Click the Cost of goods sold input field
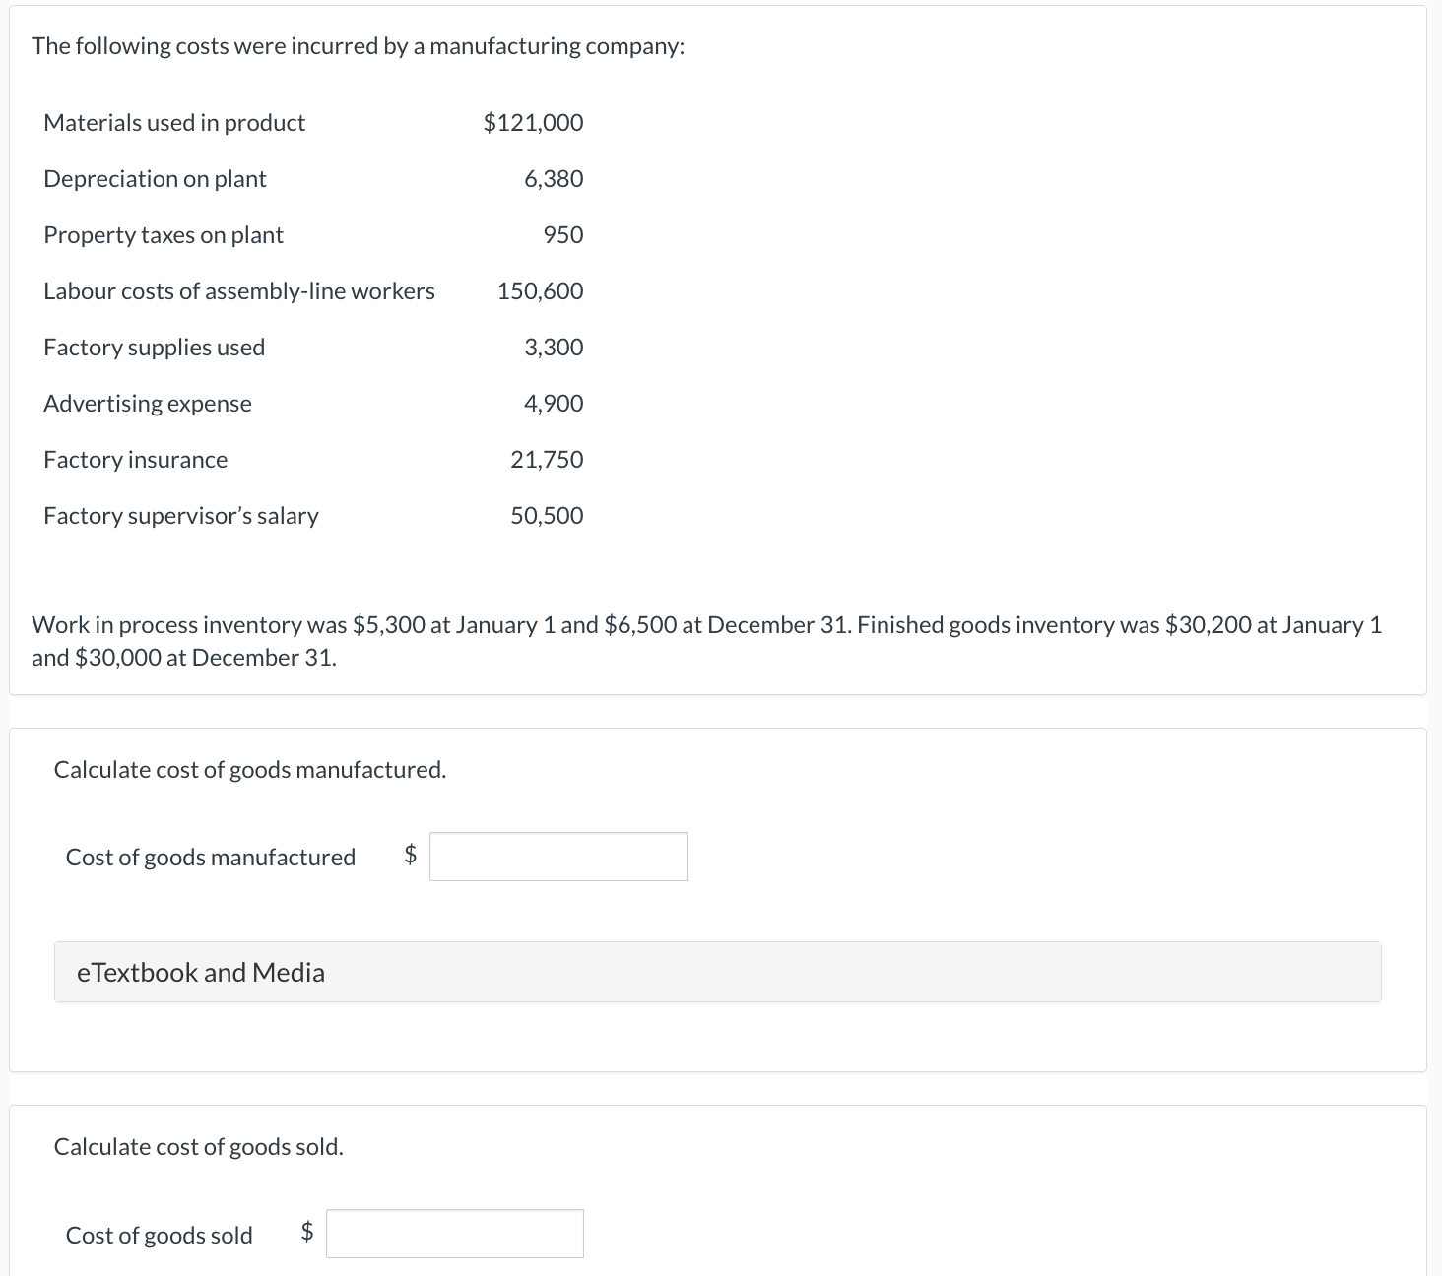 point(455,1234)
